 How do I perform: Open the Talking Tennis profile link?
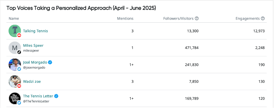pos(35,31)
